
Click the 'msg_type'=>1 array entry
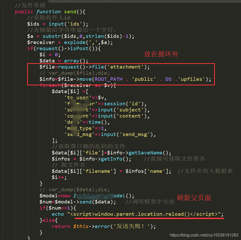(x=85, y=128)
